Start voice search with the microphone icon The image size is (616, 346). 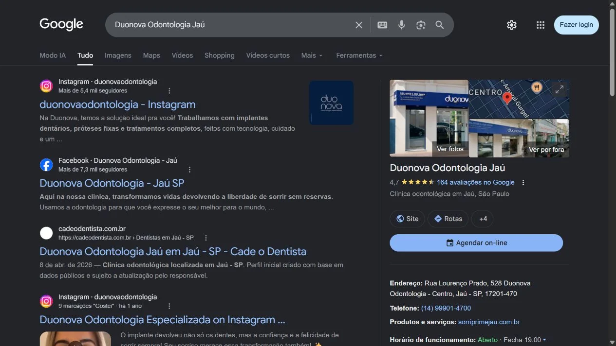401,25
